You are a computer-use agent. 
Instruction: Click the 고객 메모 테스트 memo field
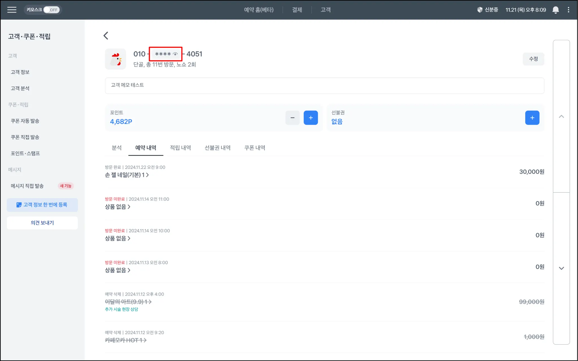coord(324,86)
